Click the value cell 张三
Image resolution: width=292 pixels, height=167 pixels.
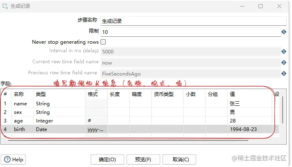(x=250, y=104)
